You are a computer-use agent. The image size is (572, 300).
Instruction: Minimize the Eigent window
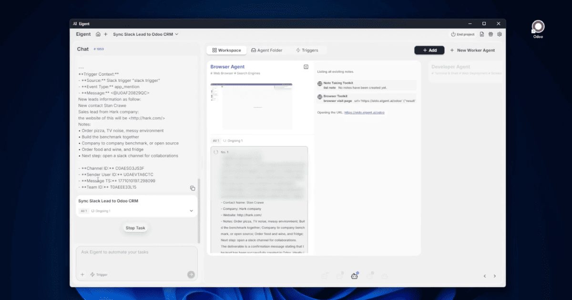tap(469, 23)
